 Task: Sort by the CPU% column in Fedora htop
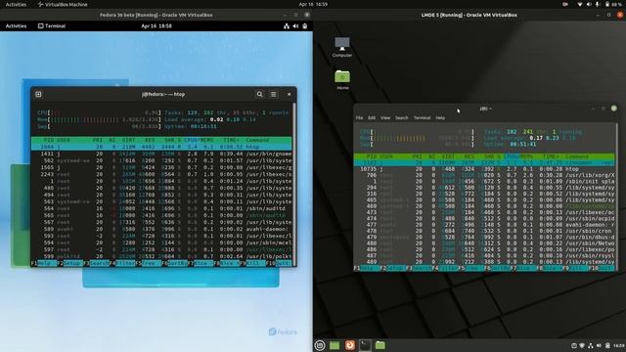point(191,140)
